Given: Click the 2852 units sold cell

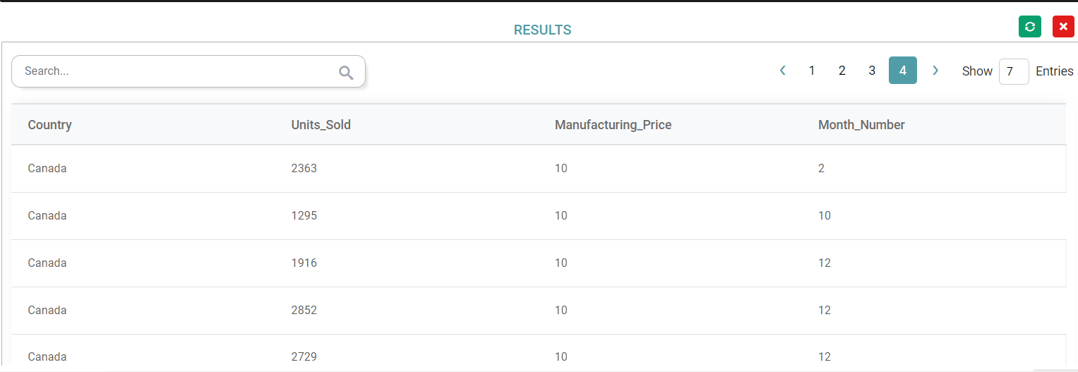Looking at the screenshot, I should (304, 311).
